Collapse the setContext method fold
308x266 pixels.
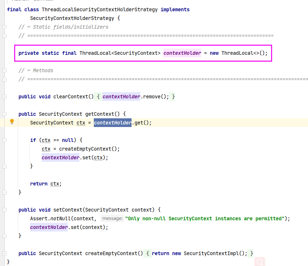[x=4, y=210]
